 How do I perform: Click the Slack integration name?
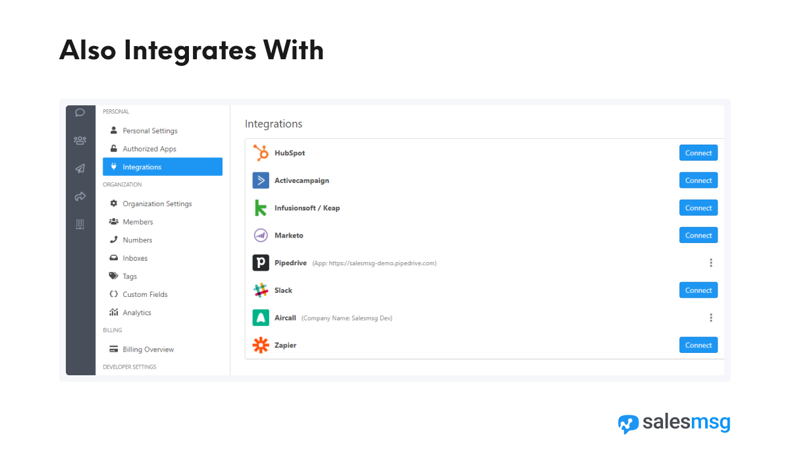pyautogui.click(x=283, y=290)
